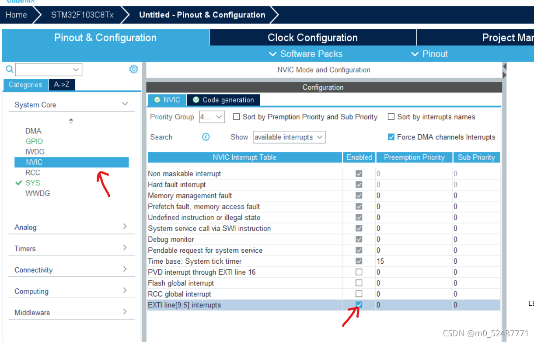Select Prefetch fault, memory access fault row
Screen dimensions: 534x342
point(324,206)
